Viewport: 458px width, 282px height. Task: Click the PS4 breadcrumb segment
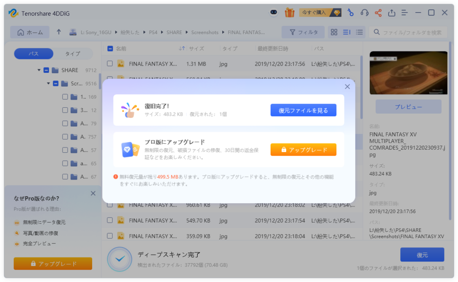point(153,33)
